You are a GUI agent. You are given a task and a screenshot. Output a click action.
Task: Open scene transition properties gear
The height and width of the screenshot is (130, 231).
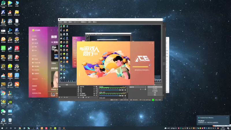click(x=145, y=89)
